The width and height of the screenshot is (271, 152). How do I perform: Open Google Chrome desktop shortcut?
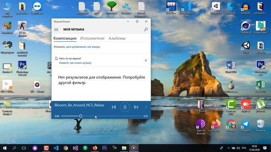click(x=231, y=125)
